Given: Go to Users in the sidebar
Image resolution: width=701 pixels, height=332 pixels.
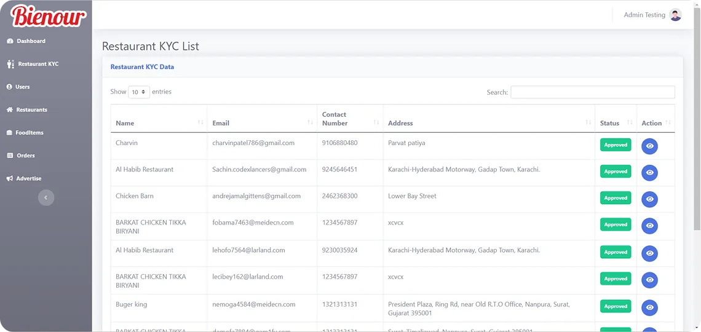Looking at the screenshot, I should pos(18,87).
